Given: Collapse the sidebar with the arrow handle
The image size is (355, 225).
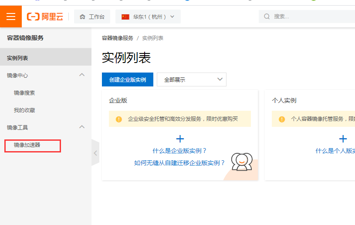Looking at the screenshot, I should click(x=95, y=153).
